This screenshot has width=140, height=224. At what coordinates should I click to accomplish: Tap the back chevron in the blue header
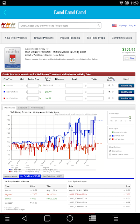coord(5,13)
